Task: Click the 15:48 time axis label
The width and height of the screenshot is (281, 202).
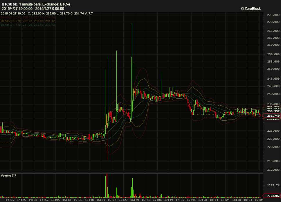Action: pos(89,200)
